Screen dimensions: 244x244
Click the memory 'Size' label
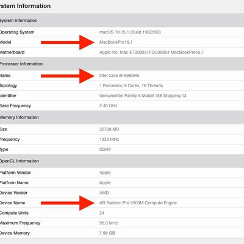[x=4, y=129]
